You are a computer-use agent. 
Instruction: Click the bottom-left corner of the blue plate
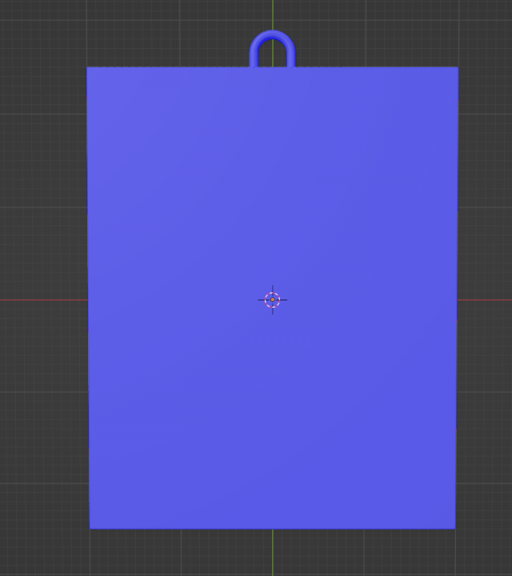91,526
